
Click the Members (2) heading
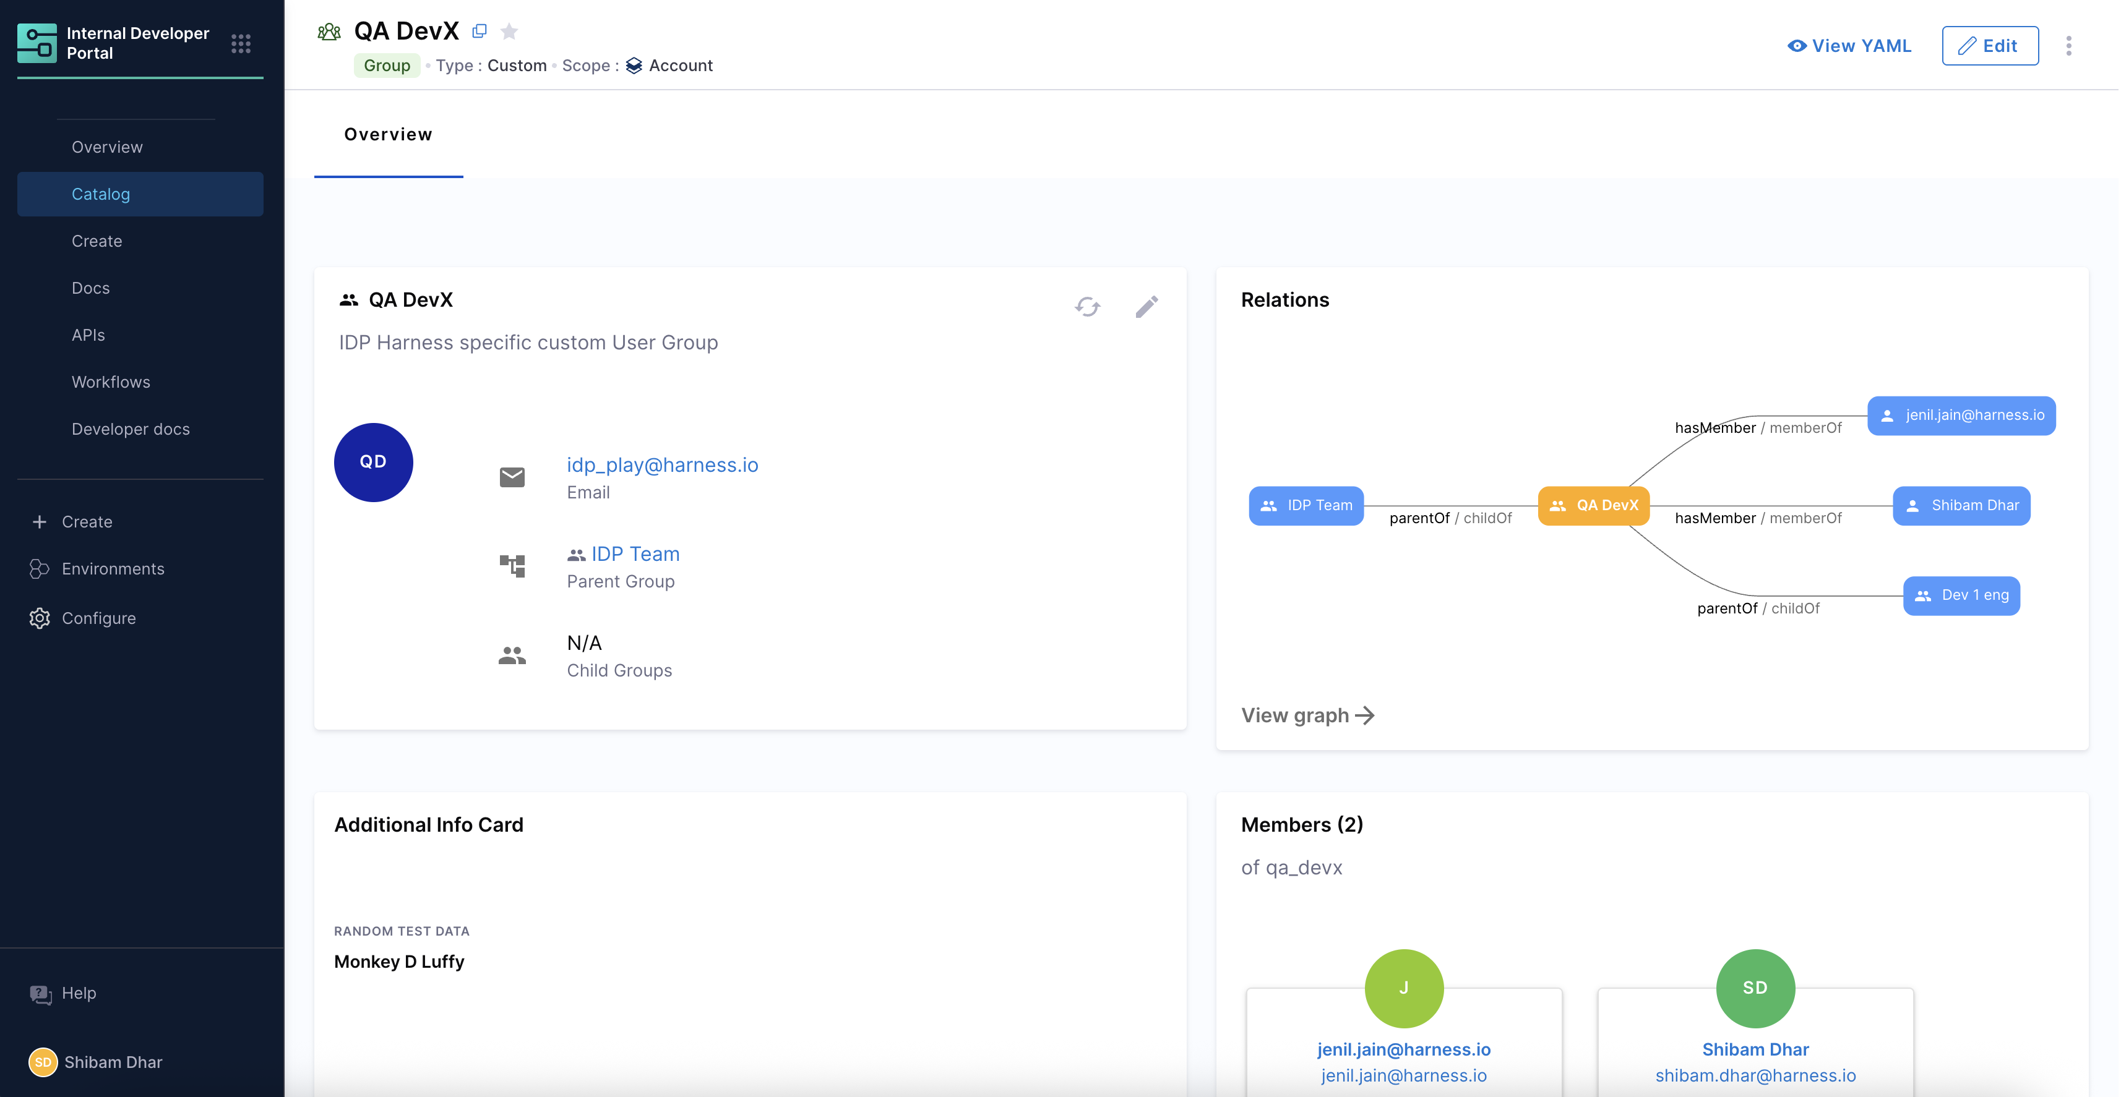1302,824
